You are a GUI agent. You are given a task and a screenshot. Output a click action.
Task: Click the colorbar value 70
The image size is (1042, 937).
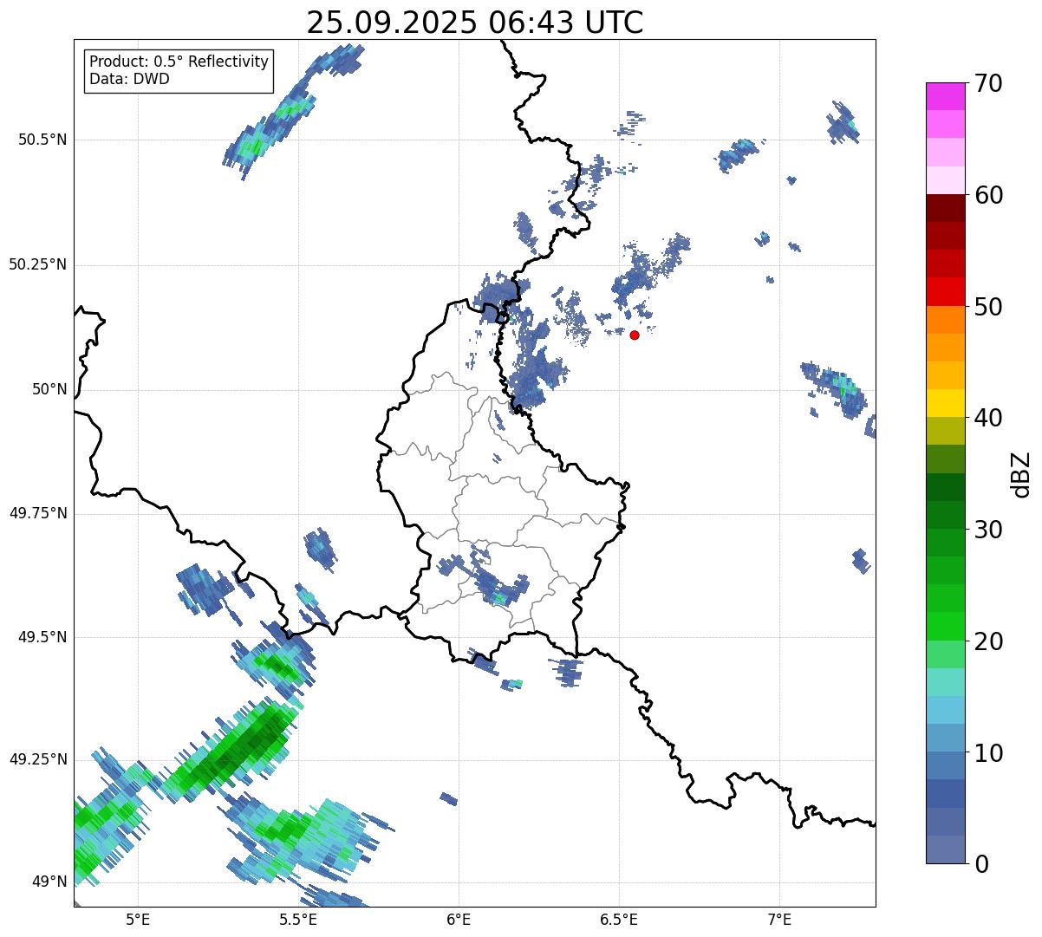pyautogui.click(x=988, y=83)
